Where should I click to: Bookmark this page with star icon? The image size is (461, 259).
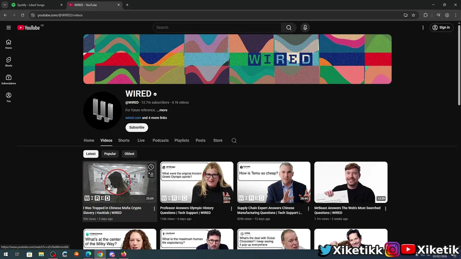point(413,15)
